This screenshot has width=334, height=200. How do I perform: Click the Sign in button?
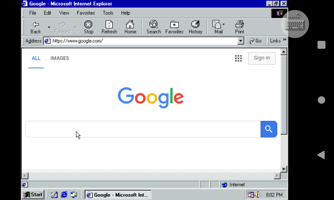click(x=262, y=58)
